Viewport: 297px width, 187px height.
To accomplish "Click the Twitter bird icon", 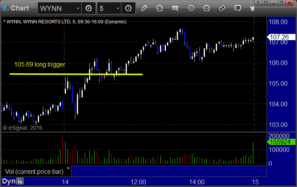I will click(252, 8).
